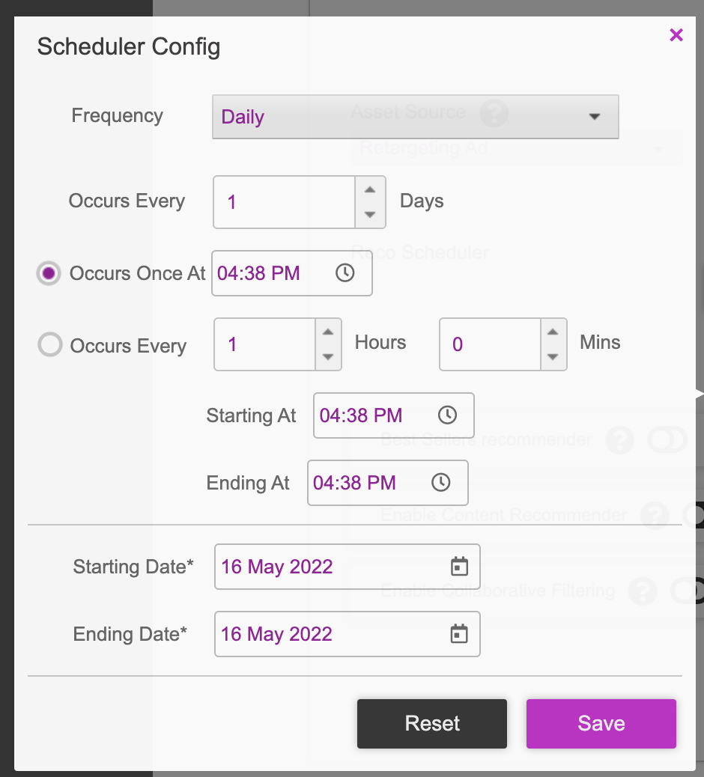Close the Scheduler Config dialog
This screenshot has width=704, height=777.
676,35
